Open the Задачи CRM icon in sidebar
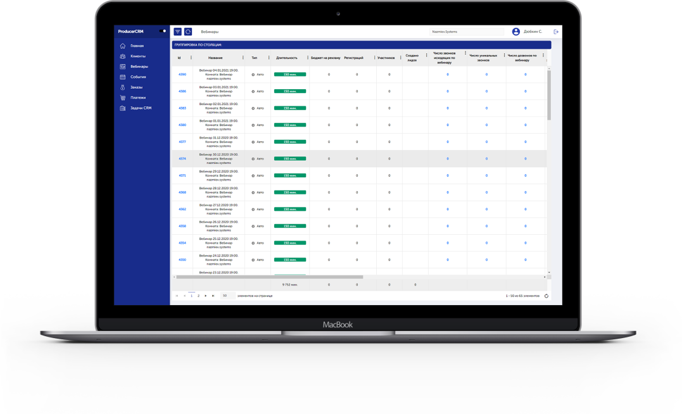 [123, 108]
